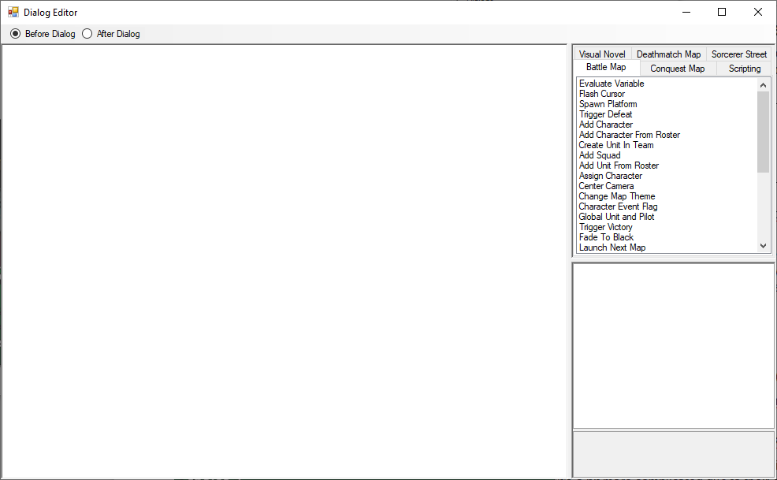Open the Battle Map tab
The width and height of the screenshot is (777, 480).
[x=606, y=68]
